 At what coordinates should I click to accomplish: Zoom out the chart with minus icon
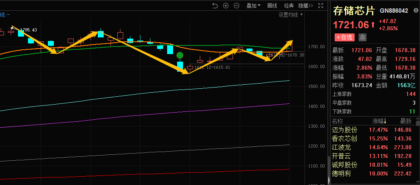coord(237,6)
